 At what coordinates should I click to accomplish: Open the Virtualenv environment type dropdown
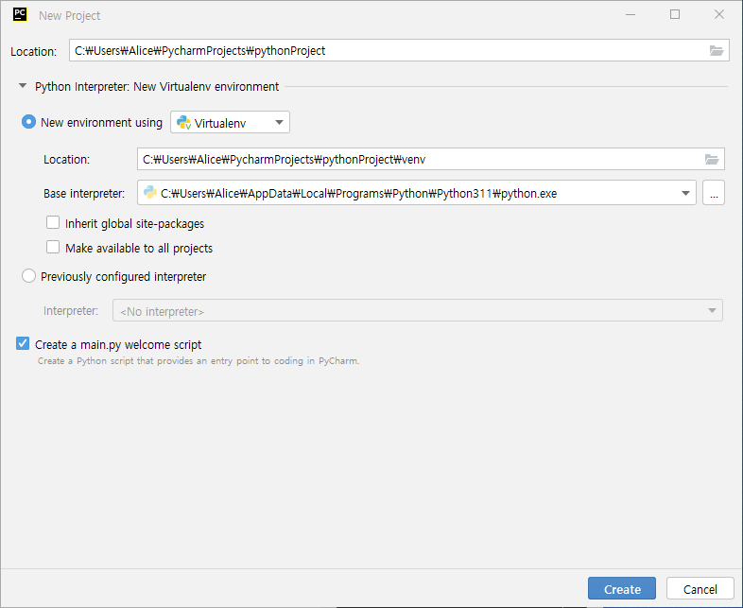point(230,122)
